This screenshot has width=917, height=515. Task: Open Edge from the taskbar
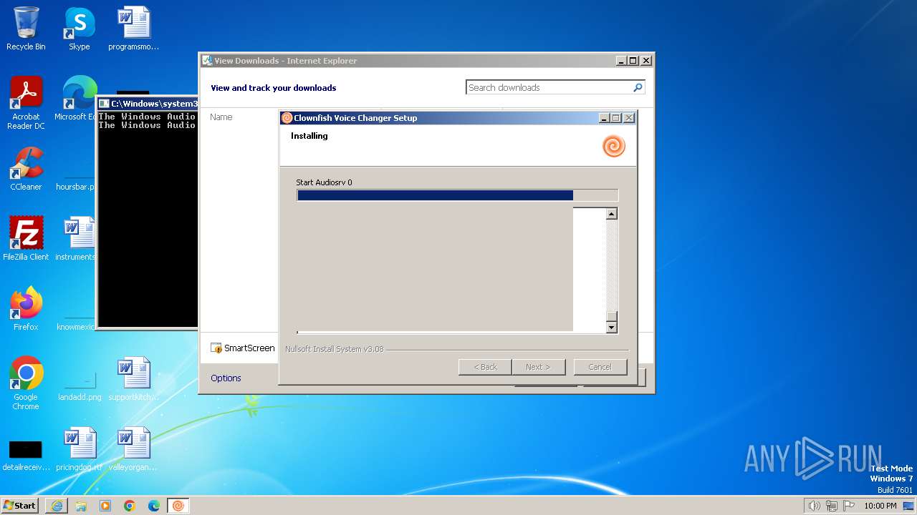point(154,506)
